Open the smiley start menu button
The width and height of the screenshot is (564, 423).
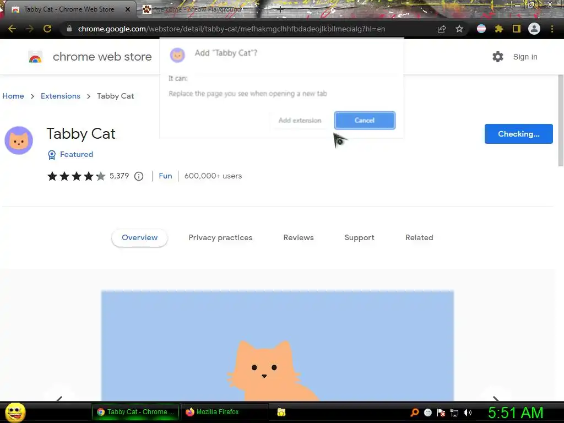(15, 412)
